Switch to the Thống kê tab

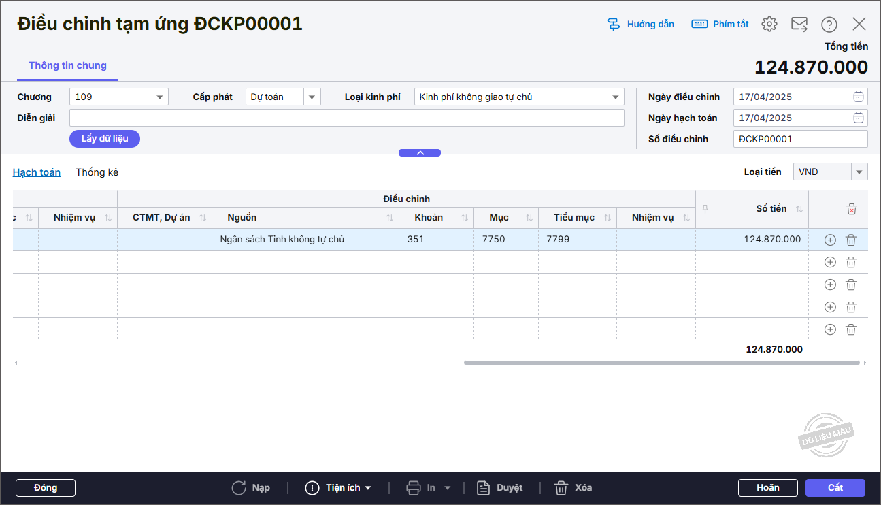pos(97,172)
